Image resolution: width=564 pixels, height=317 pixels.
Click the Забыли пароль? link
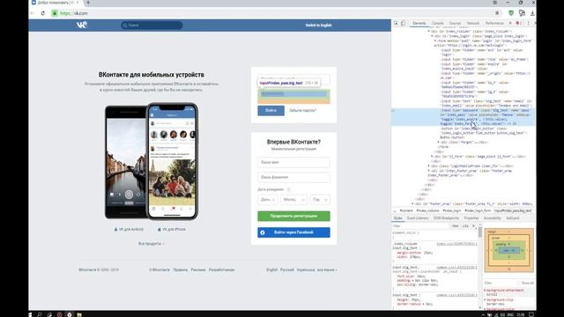pos(303,111)
